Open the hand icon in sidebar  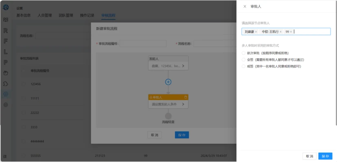[6, 73]
